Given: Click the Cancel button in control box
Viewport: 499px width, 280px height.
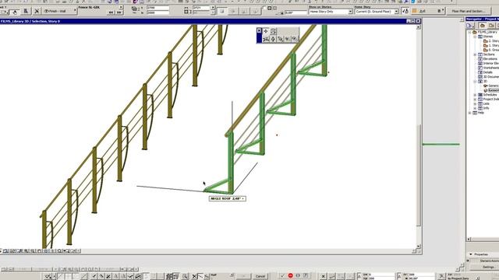Looking at the screenshot, I should tap(260, 276).
